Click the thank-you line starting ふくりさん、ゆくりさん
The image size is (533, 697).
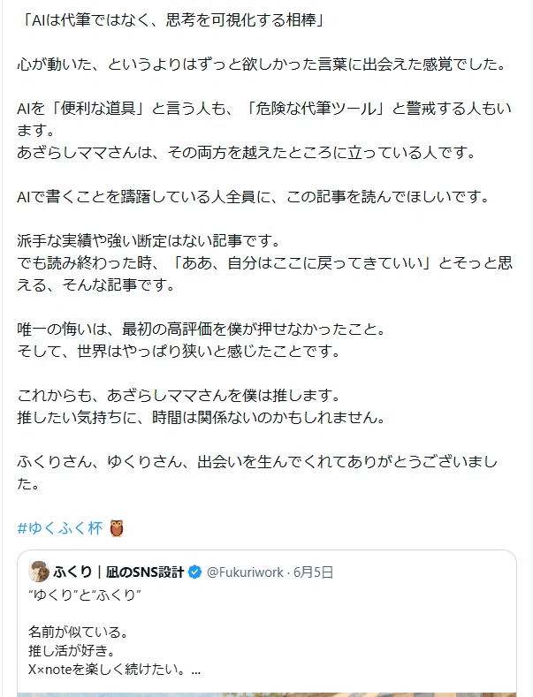(x=257, y=472)
